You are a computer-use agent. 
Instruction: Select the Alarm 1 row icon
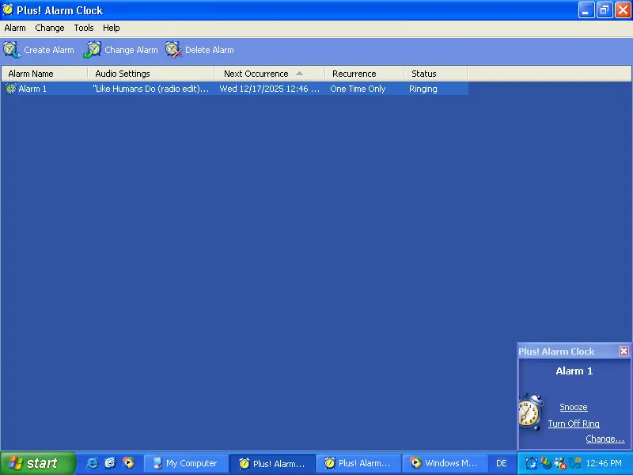pyautogui.click(x=11, y=89)
